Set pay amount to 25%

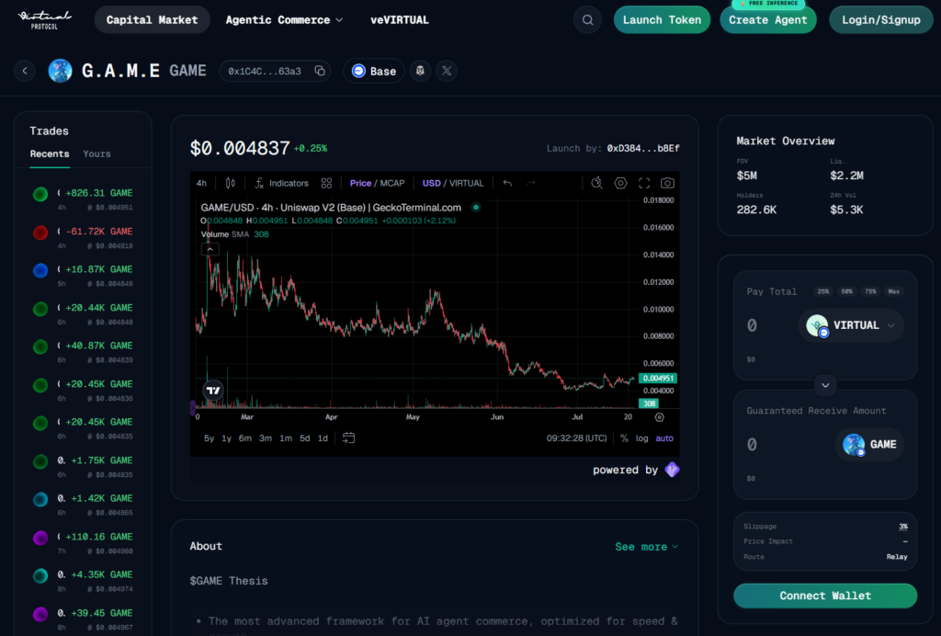point(822,291)
